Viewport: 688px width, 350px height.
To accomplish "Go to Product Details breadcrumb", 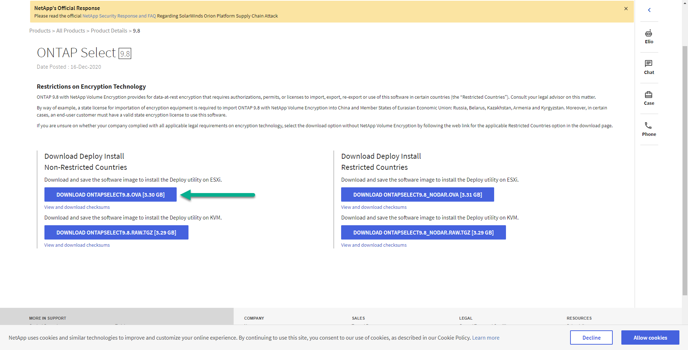I will tap(109, 31).
